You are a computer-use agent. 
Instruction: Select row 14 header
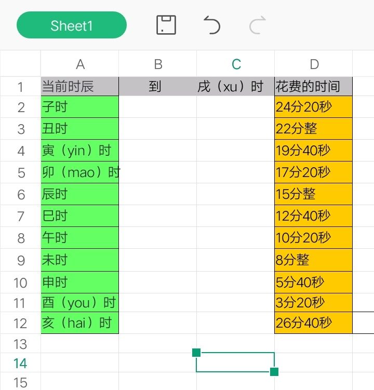[x=20, y=363]
